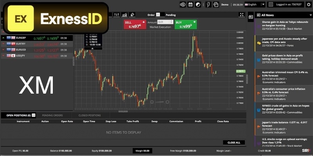Screen dimensions: 313x156
Task: Expand chart to fullscreen
Action: coord(242,15)
